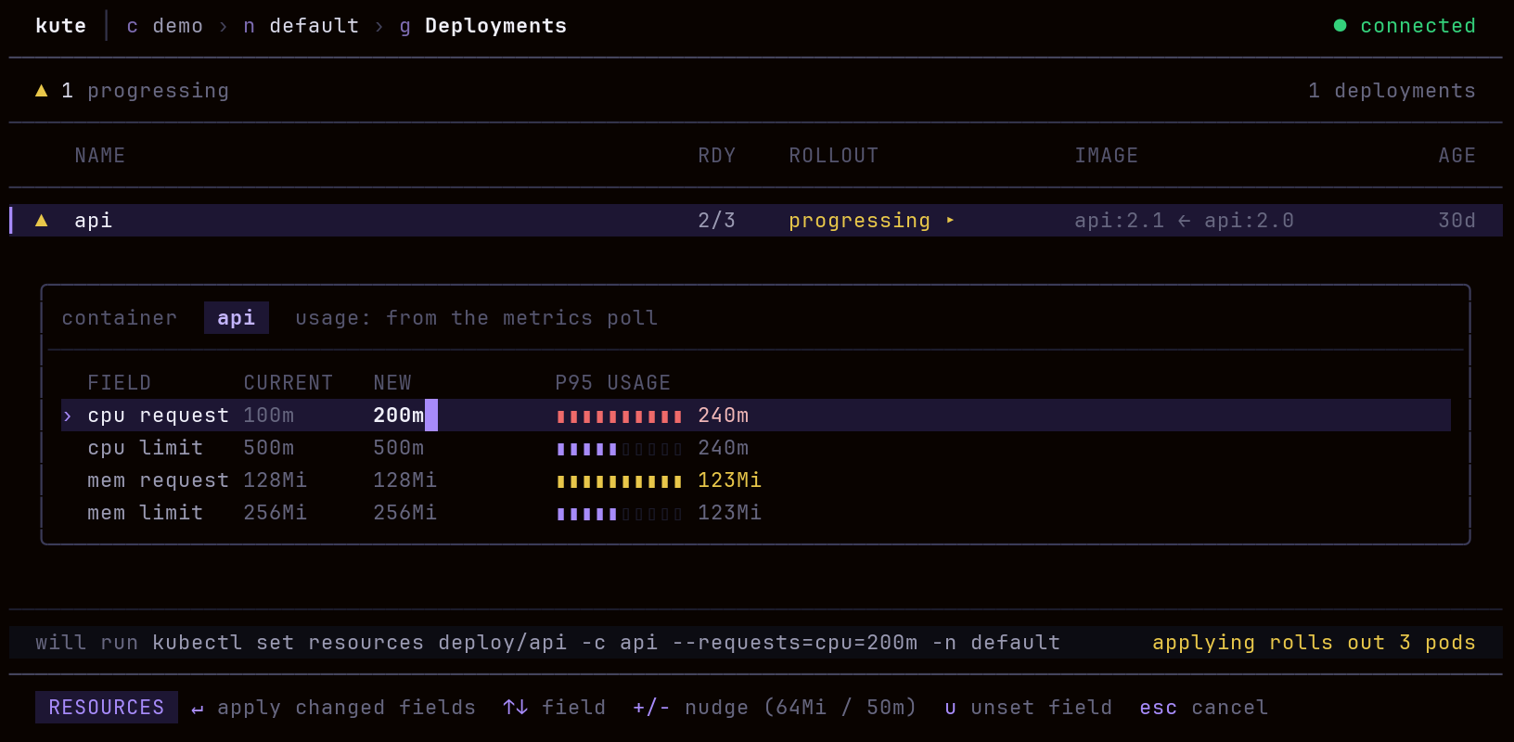
Task: Click the rollout arrow after 'progressing'
Action: point(950,221)
